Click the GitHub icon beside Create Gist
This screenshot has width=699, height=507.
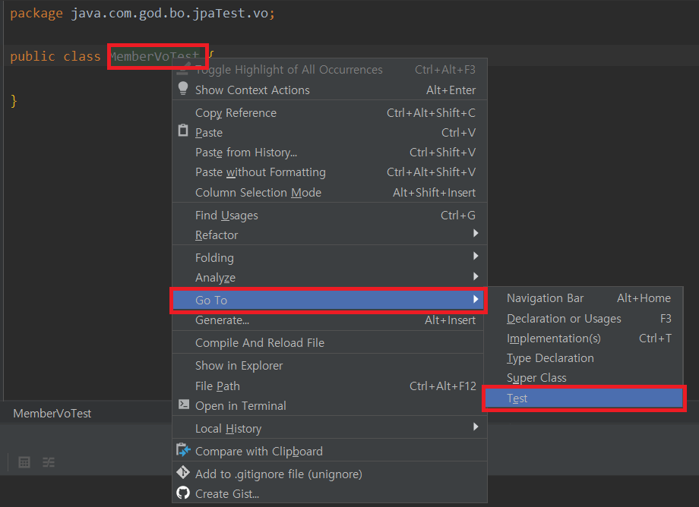click(183, 493)
